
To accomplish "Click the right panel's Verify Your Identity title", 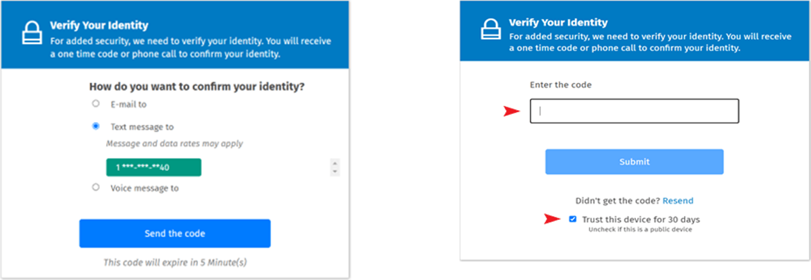I will pos(558,22).
